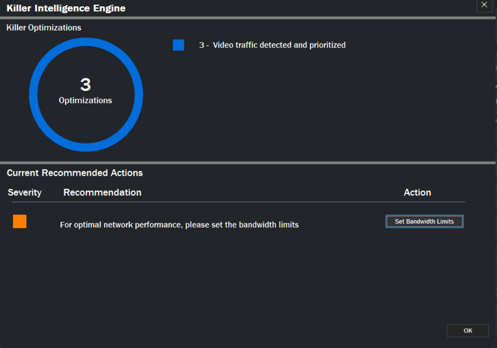497x348 pixels.
Task: Close the Killer Intelligence Engine window
Action: point(484,5)
